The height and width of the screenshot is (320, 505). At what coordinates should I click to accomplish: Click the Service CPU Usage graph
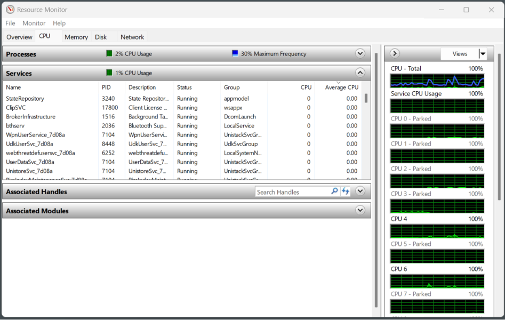[x=437, y=106]
